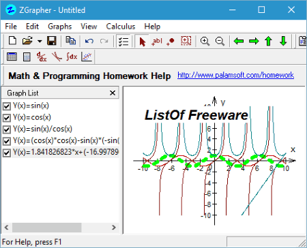Toggle the Y(x)=sin(x)/cos(x) checkbox

pos(7,129)
